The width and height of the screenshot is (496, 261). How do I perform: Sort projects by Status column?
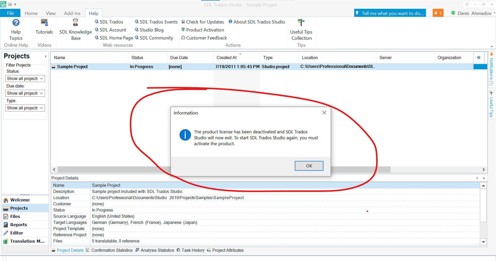[147, 58]
